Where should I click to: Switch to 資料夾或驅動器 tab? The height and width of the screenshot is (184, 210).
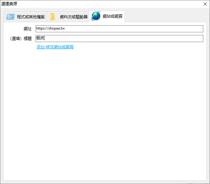click(68, 17)
